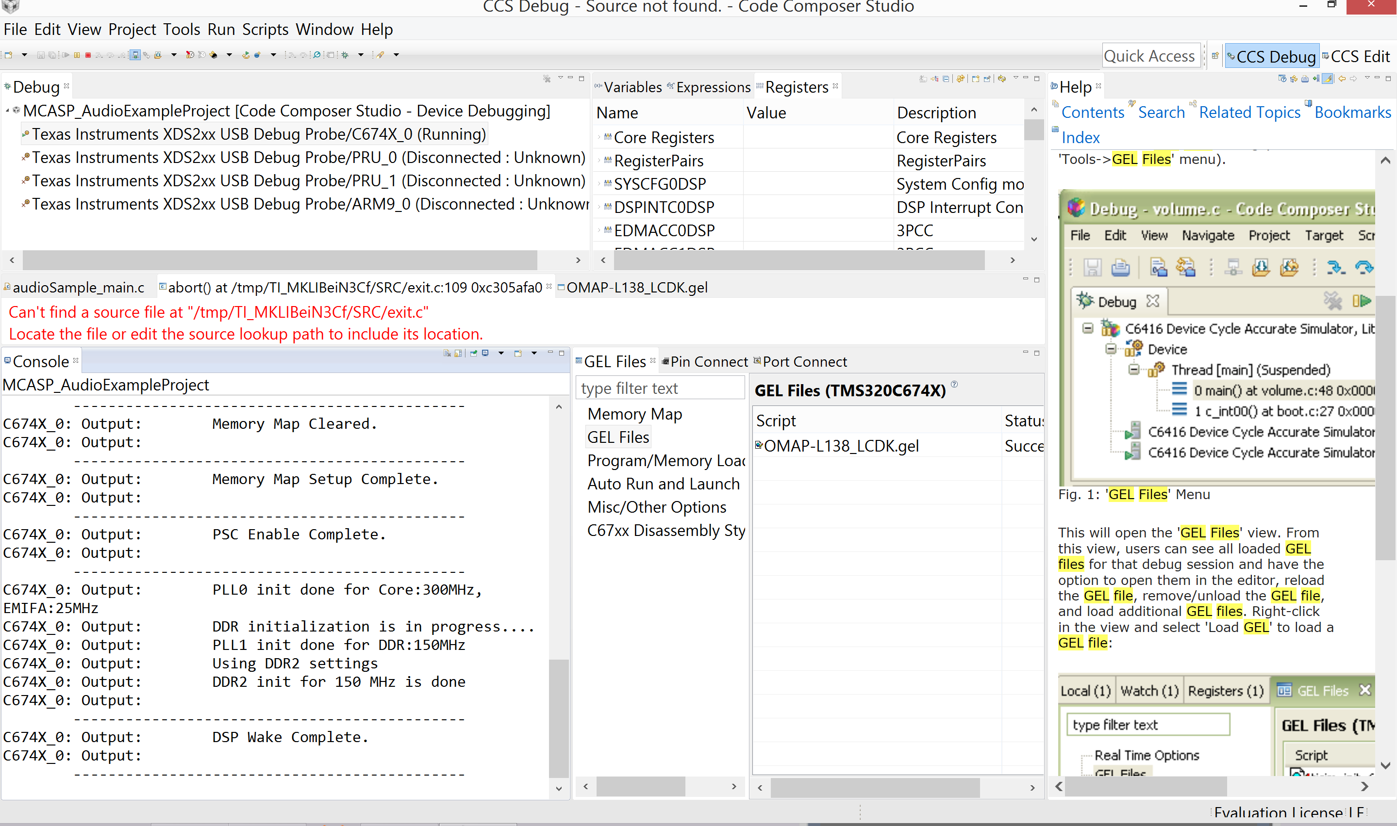Click Open Console icon in Console toolbar
Viewport: 1397px width, 826px height.
click(x=518, y=353)
